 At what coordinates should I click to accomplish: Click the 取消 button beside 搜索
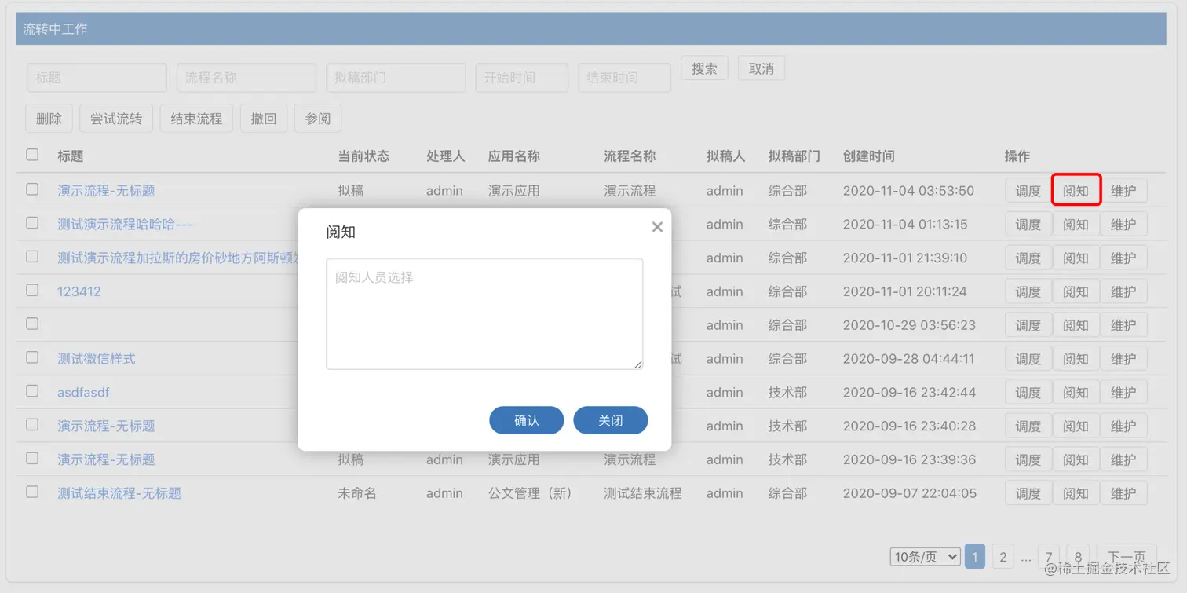pyautogui.click(x=762, y=68)
